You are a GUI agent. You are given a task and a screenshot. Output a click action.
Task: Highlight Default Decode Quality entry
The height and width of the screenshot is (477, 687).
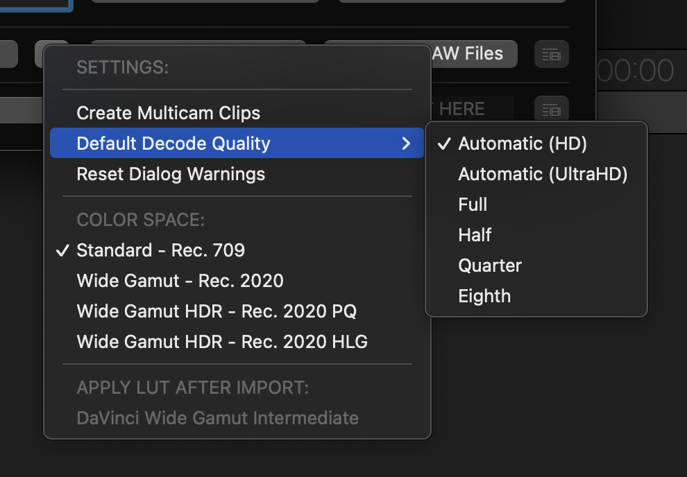pyautogui.click(x=173, y=144)
